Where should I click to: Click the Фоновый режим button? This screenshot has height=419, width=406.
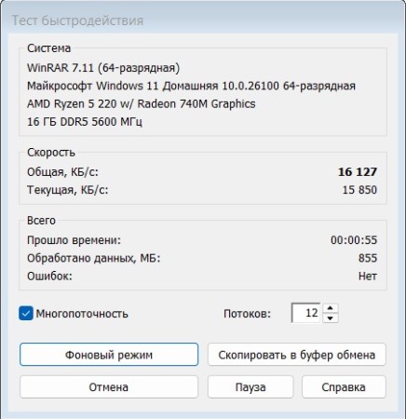pyautogui.click(x=109, y=355)
